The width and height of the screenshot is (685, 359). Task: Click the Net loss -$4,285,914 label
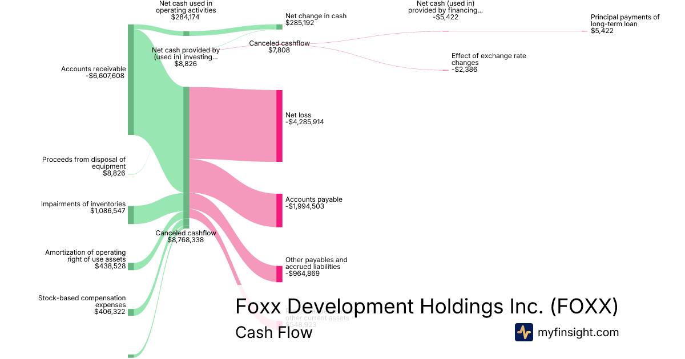pyautogui.click(x=304, y=119)
